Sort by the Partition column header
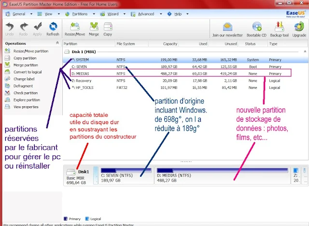 pyautogui.click(x=89, y=44)
